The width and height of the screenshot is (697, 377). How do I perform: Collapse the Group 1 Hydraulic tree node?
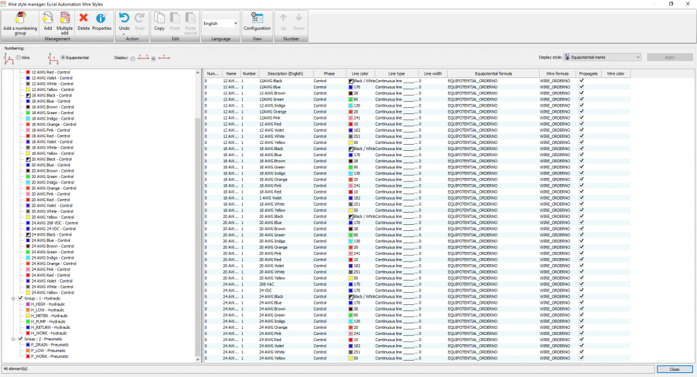click(x=14, y=298)
